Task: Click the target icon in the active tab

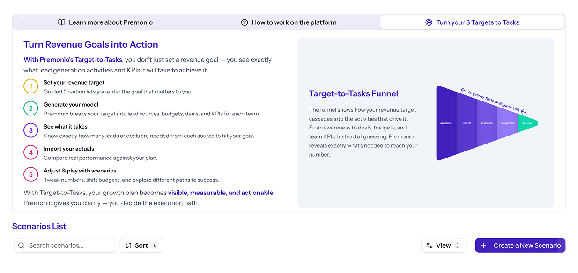Action: pyautogui.click(x=429, y=22)
